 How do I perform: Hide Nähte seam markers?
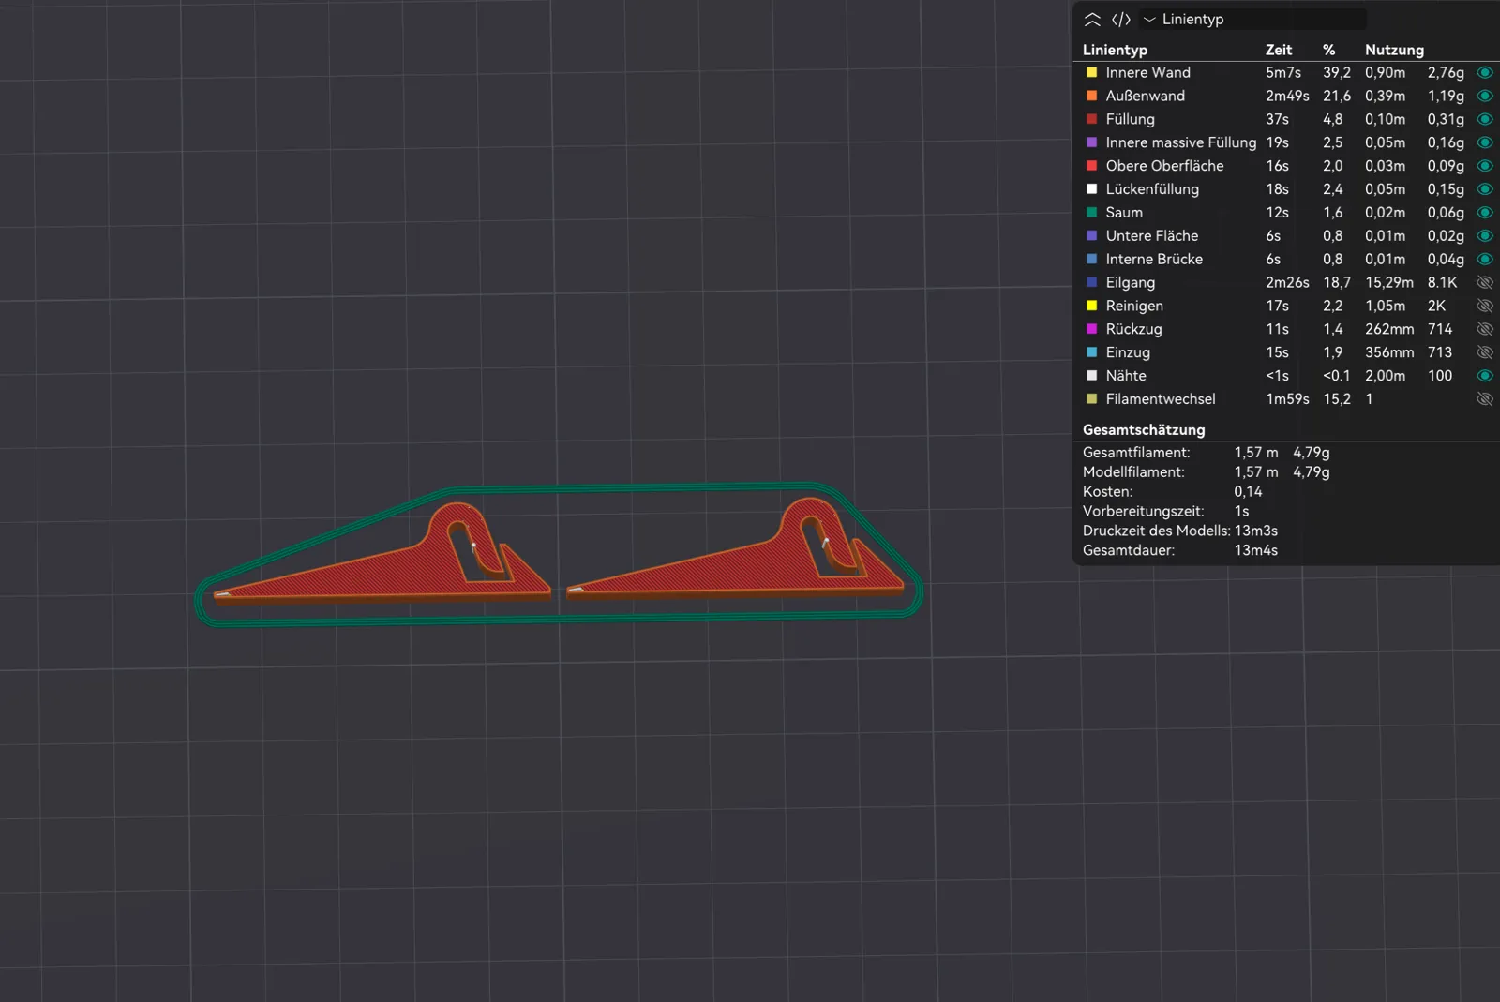(x=1485, y=376)
